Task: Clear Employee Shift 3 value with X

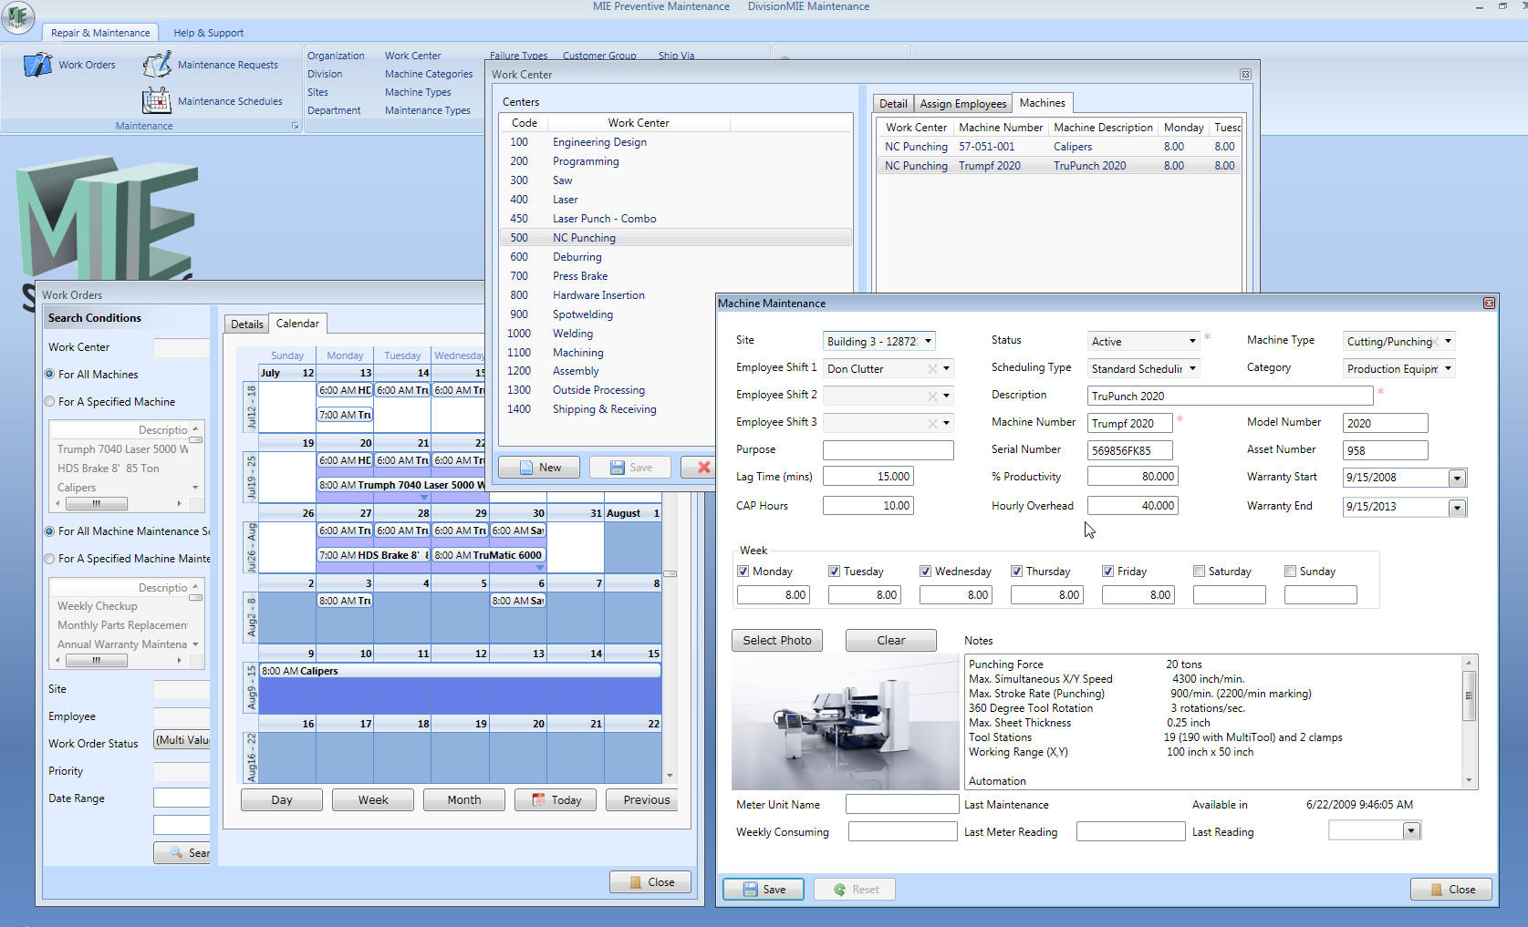Action: [x=932, y=424]
